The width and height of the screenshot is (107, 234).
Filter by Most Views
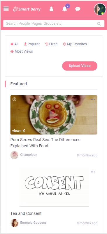pos(22,51)
